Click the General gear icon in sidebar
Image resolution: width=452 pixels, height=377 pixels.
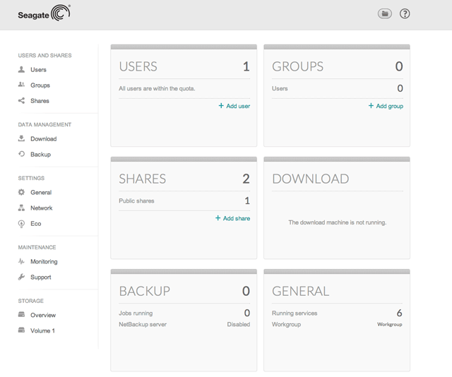22,193
